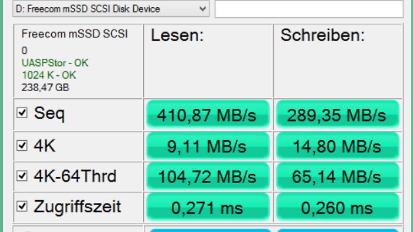Image resolution: width=413 pixels, height=232 pixels.
Task: Select the 410,87 MB/s Seq read result
Action: tap(208, 115)
